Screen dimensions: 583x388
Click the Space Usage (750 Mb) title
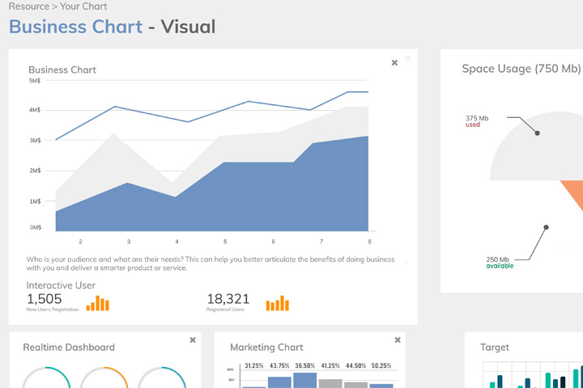coord(521,69)
